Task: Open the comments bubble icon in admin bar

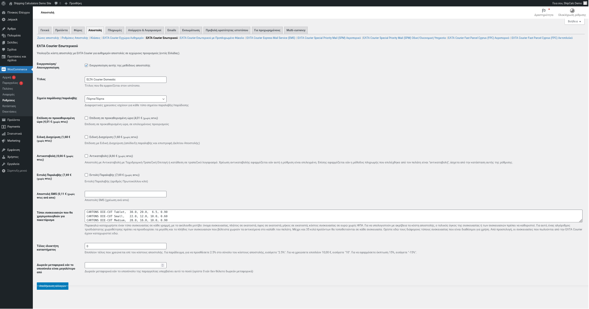Action: pos(56,3)
